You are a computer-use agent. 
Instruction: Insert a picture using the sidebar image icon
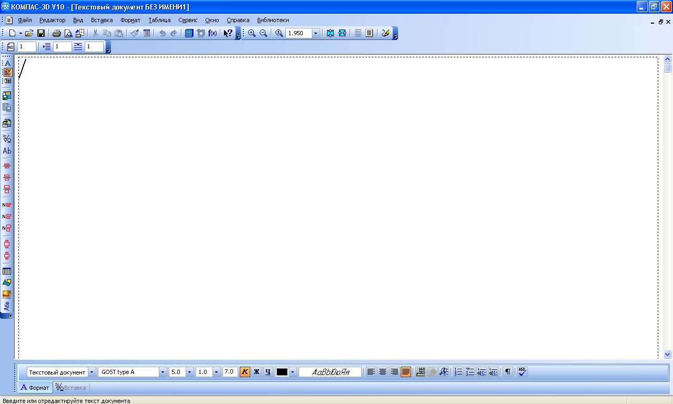7,294
